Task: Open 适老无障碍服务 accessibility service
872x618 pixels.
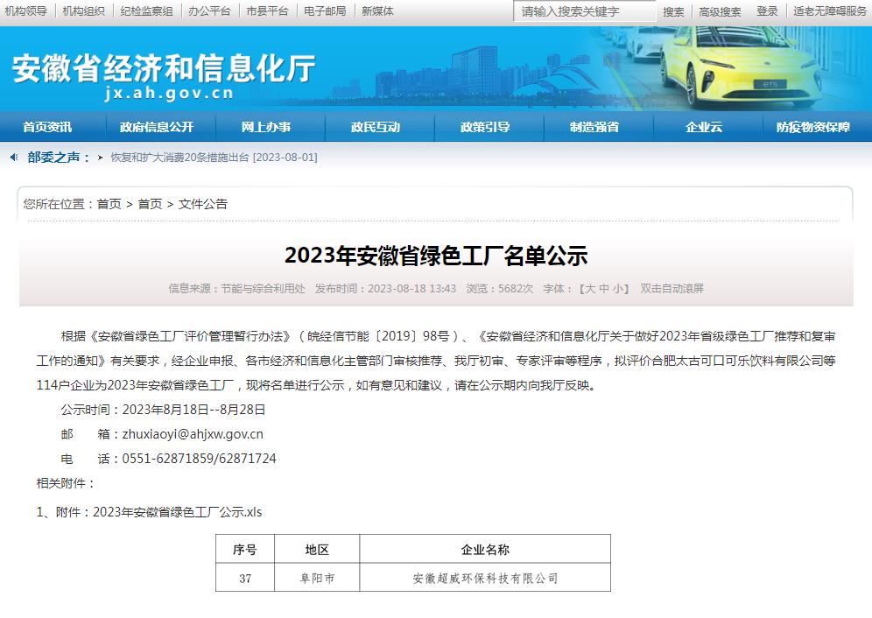Action: (x=830, y=11)
